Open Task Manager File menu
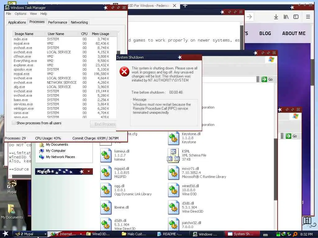This screenshot has width=318, height=238. pos(8,14)
